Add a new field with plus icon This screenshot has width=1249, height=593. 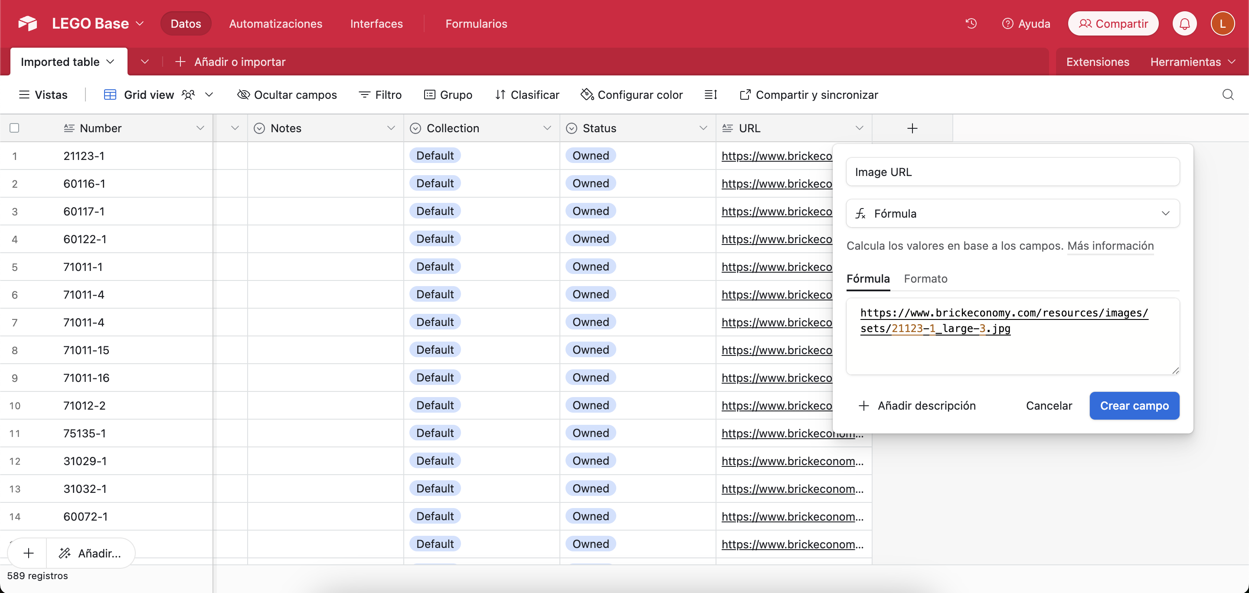pos(912,128)
